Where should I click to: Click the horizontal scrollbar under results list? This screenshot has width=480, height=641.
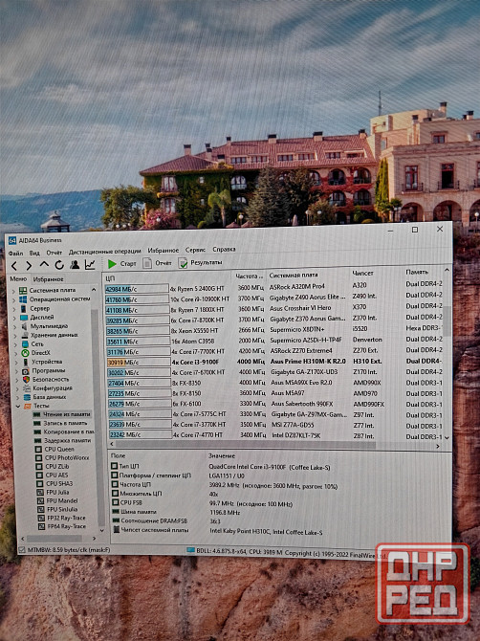tap(245, 444)
